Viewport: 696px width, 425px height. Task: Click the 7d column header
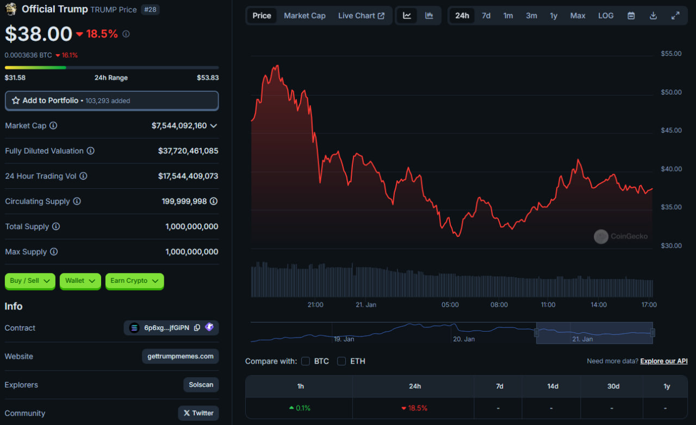click(x=499, y=386)
